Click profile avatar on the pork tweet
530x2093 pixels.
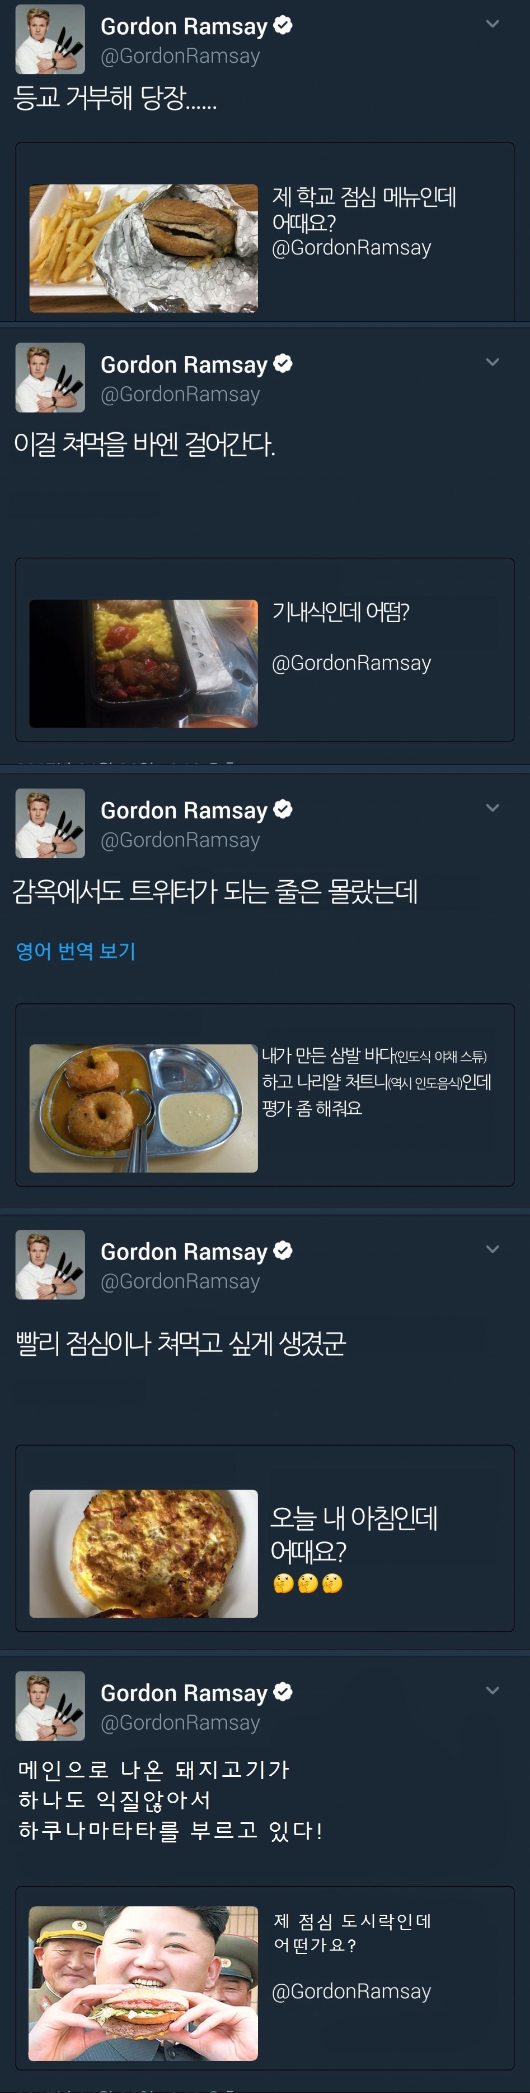pyautogui.click(x=50, y=1706)
